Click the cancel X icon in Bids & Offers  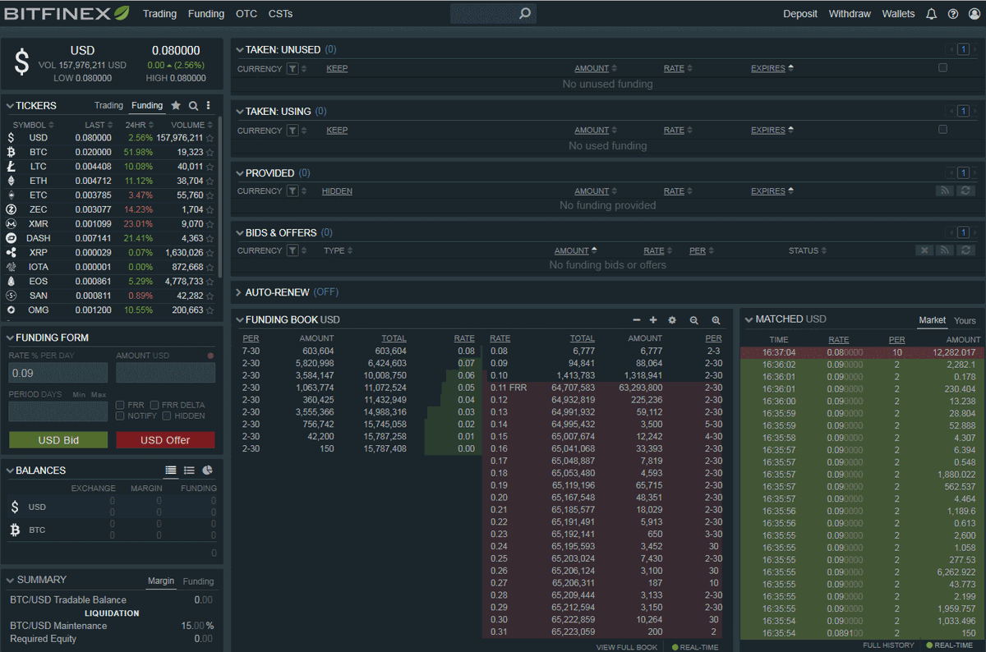tap(924, 250)
